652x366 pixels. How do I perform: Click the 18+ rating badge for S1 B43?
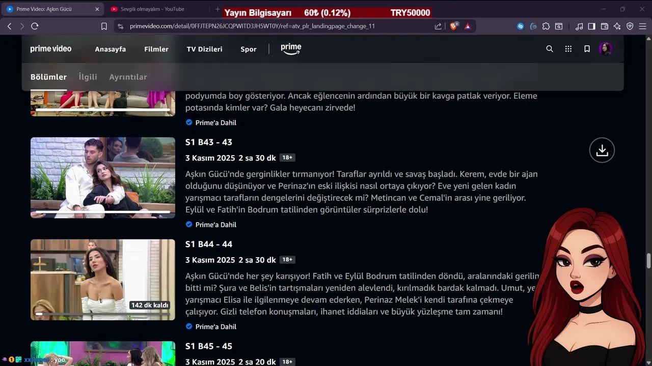[x=287, y=158]
